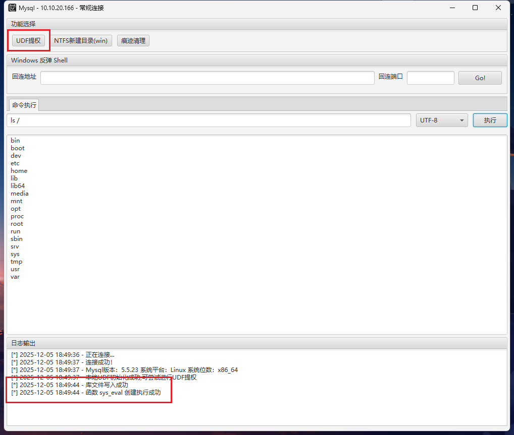Click the UDF提权 button
Screen dimensions: 514x435
(x=28, y=41)
